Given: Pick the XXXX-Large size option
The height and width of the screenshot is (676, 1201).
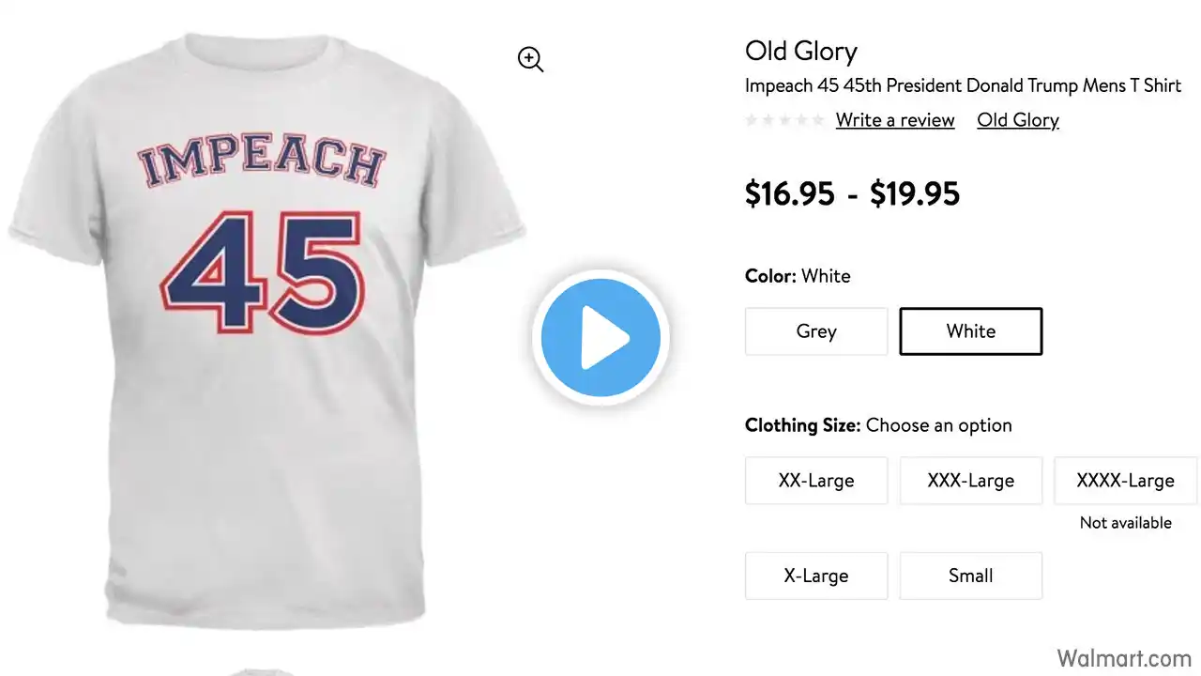Looking at the screenshot, I should click(1126, 481).
